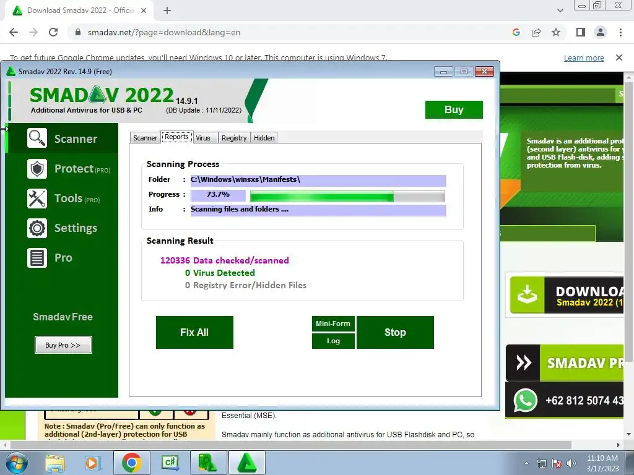The height and width of the screenshot is (475, 634).
Task: Open a new Chrome tab
Action: [x=167, y=11]
